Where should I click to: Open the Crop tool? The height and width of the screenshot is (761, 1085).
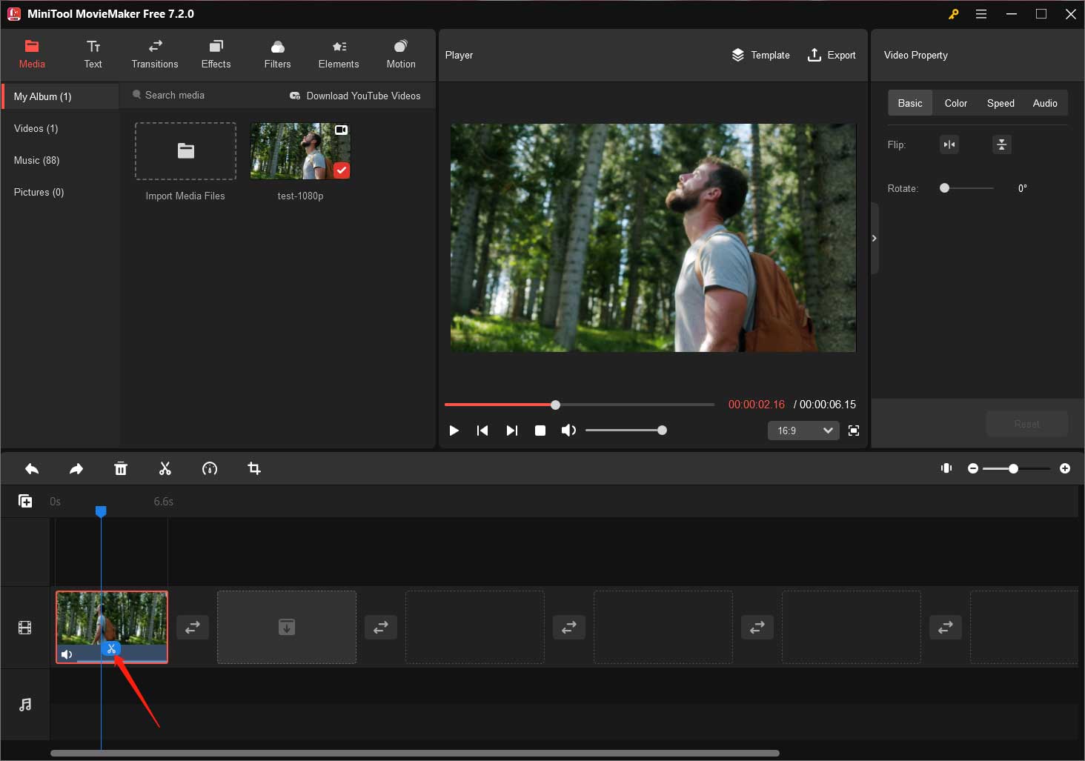[x=254, y=468]
